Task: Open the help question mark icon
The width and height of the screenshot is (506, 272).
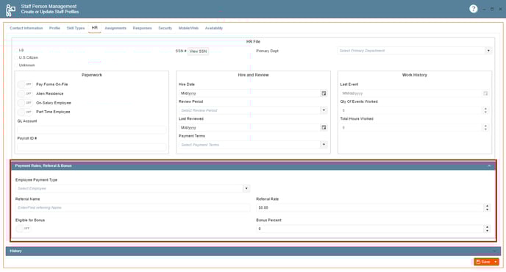Action: coord(473,9)
